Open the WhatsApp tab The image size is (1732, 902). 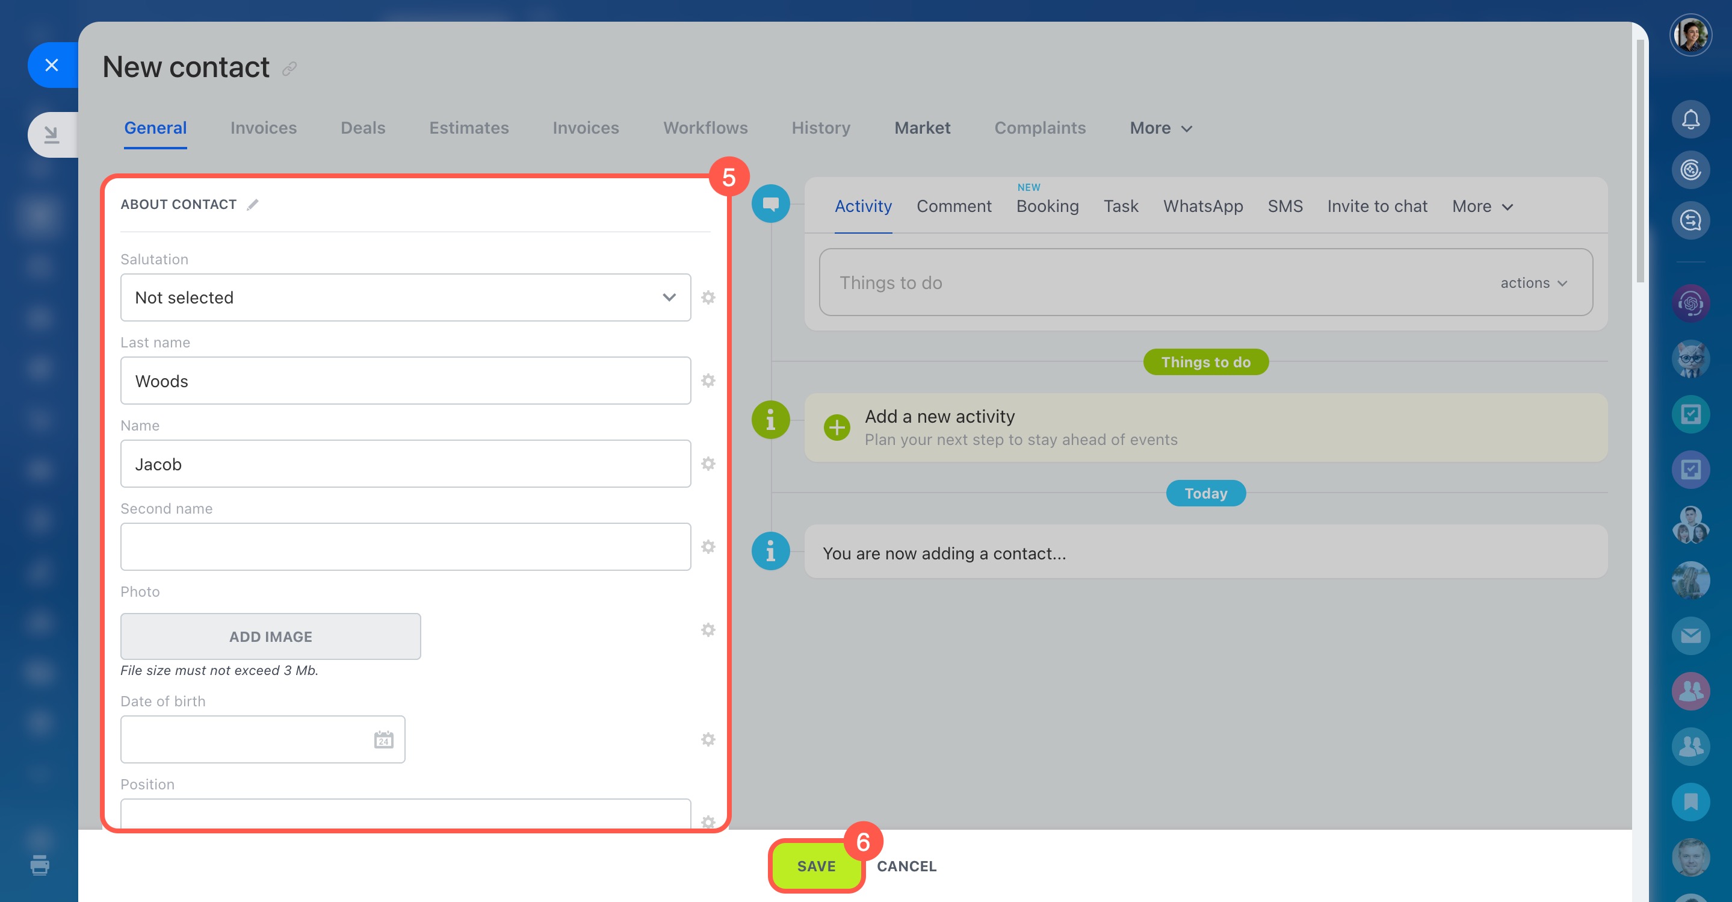point(1202,207)
